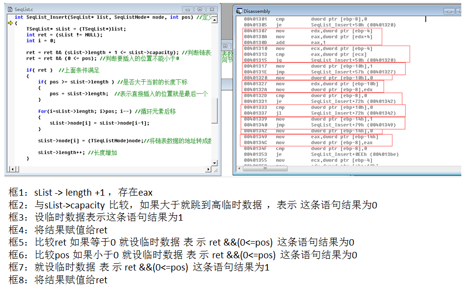Screen dimensions: 474x293
Task: Select disassembly row at address 00401342
Action: [x=308, y=131]
